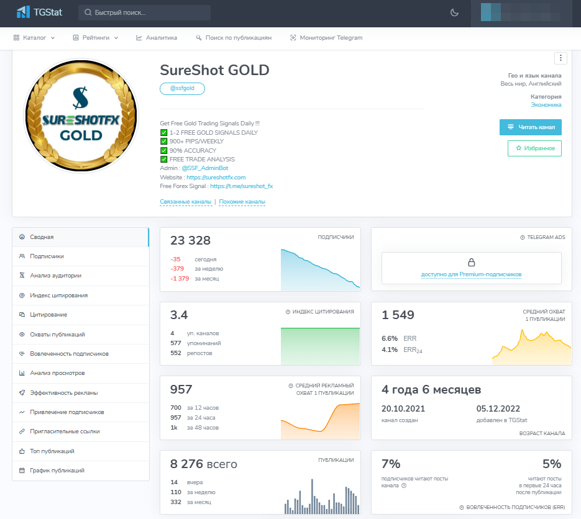The height and width of the screenshot is (519, 581).
Task: Click the График публикаций calendar icon
Action: point(22,471)
